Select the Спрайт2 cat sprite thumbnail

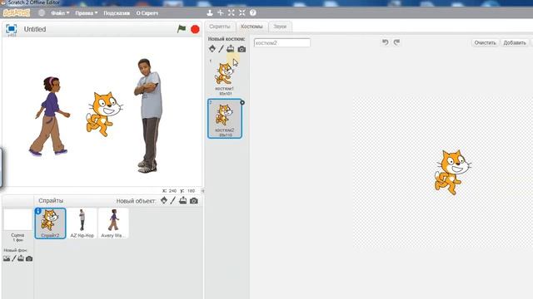tap(50, 223)
